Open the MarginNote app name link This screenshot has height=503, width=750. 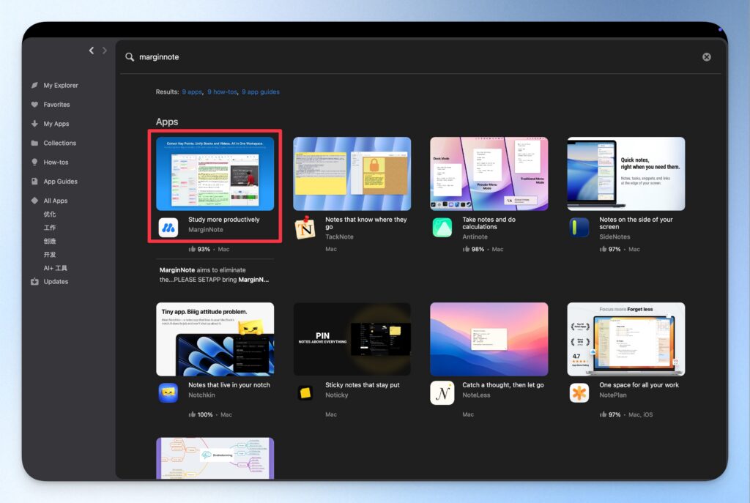(206, 229)
